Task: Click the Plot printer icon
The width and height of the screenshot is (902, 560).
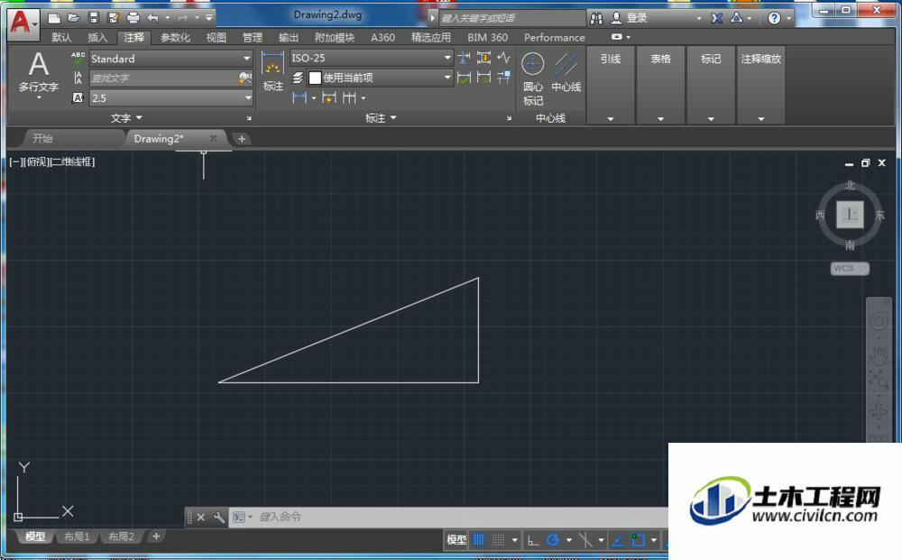Action: [x=133, y=18]
